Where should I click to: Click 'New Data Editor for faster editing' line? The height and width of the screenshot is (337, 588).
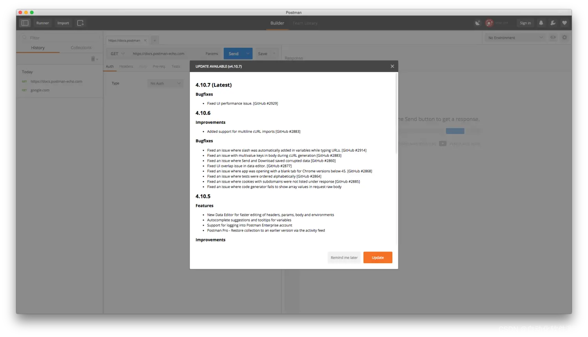270,215
